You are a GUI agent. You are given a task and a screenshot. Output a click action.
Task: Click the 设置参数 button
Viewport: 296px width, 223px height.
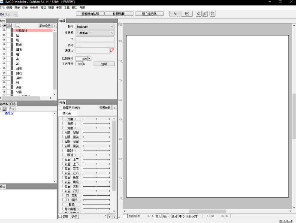coord(105,108)
